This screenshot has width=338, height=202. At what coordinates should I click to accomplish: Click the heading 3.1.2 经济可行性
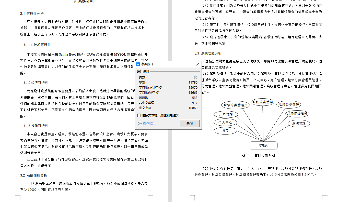click(x=36, y=83)
